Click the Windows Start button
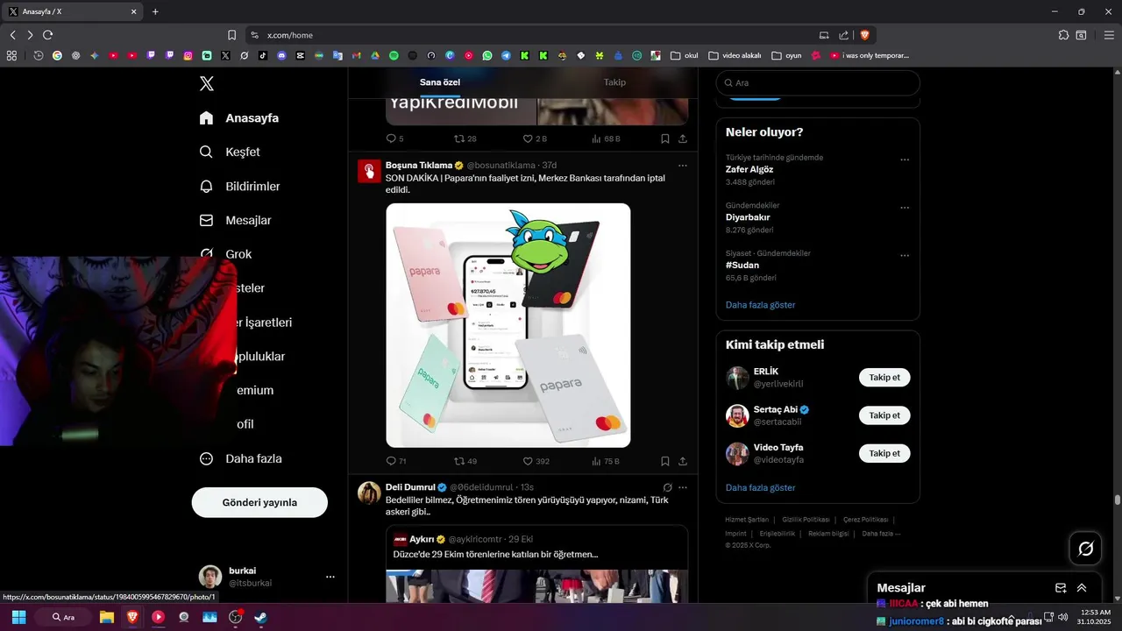The height and width of the screenshot is (631, 1122). [x=18, y=617]
